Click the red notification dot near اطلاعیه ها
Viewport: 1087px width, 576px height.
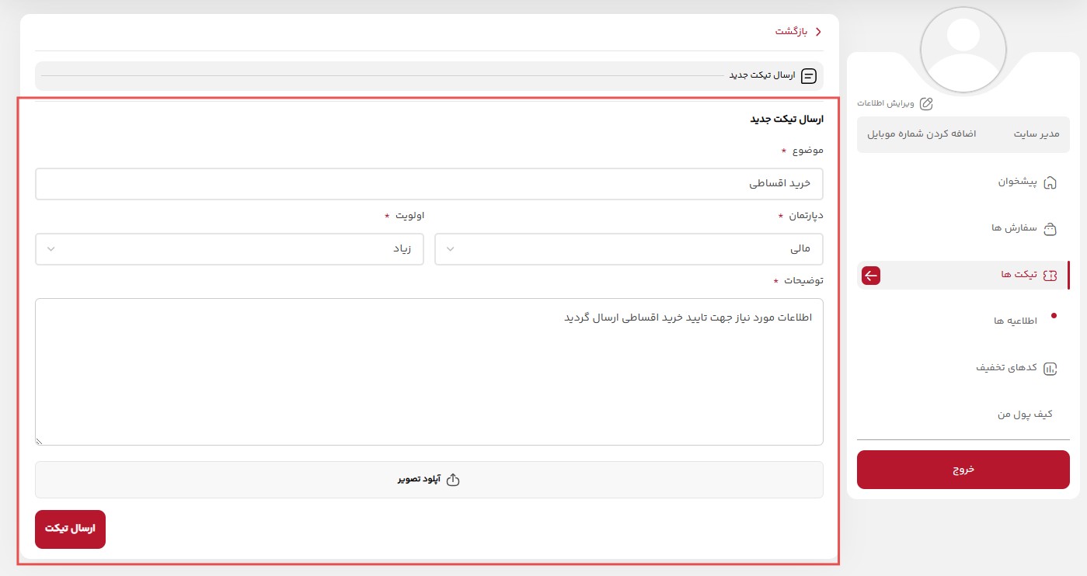pyautogui.click(x=1054, y=316)
